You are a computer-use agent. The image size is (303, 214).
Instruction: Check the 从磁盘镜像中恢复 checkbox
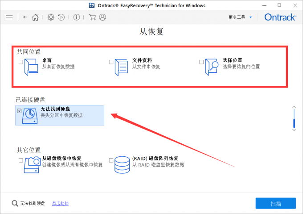(x=21, y=160)
